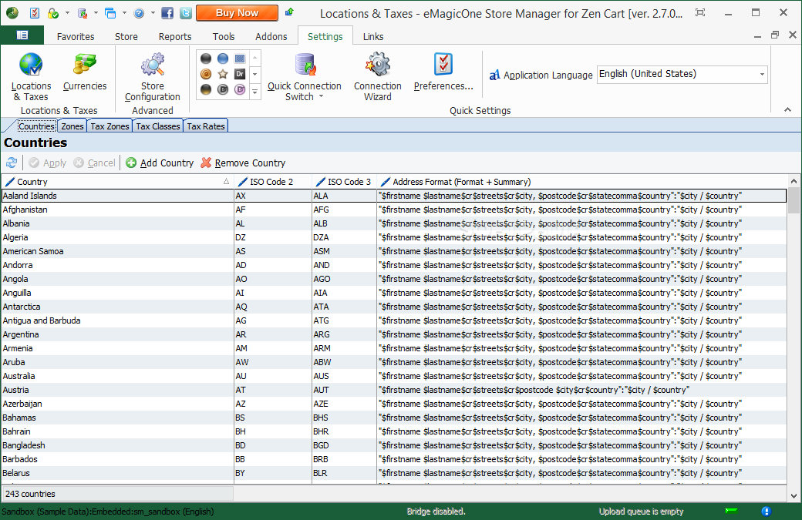Image resolution: width=802 pixels, height=520 pixels.
Task: Open dropdown arrow next to padlock icon
Action: point(67,13)
